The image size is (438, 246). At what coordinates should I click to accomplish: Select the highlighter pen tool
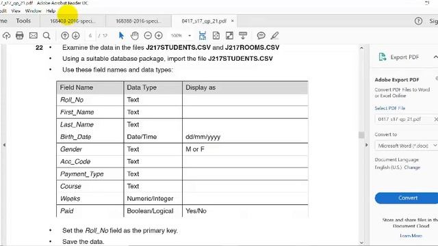click(x=274, y=36)
